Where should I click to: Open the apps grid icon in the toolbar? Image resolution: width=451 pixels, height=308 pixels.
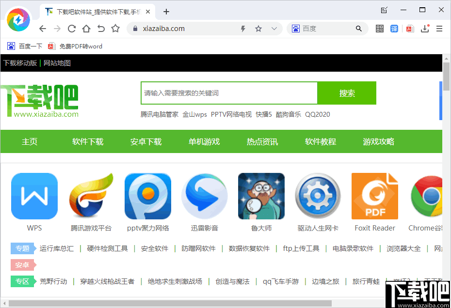tap(380, 29)
